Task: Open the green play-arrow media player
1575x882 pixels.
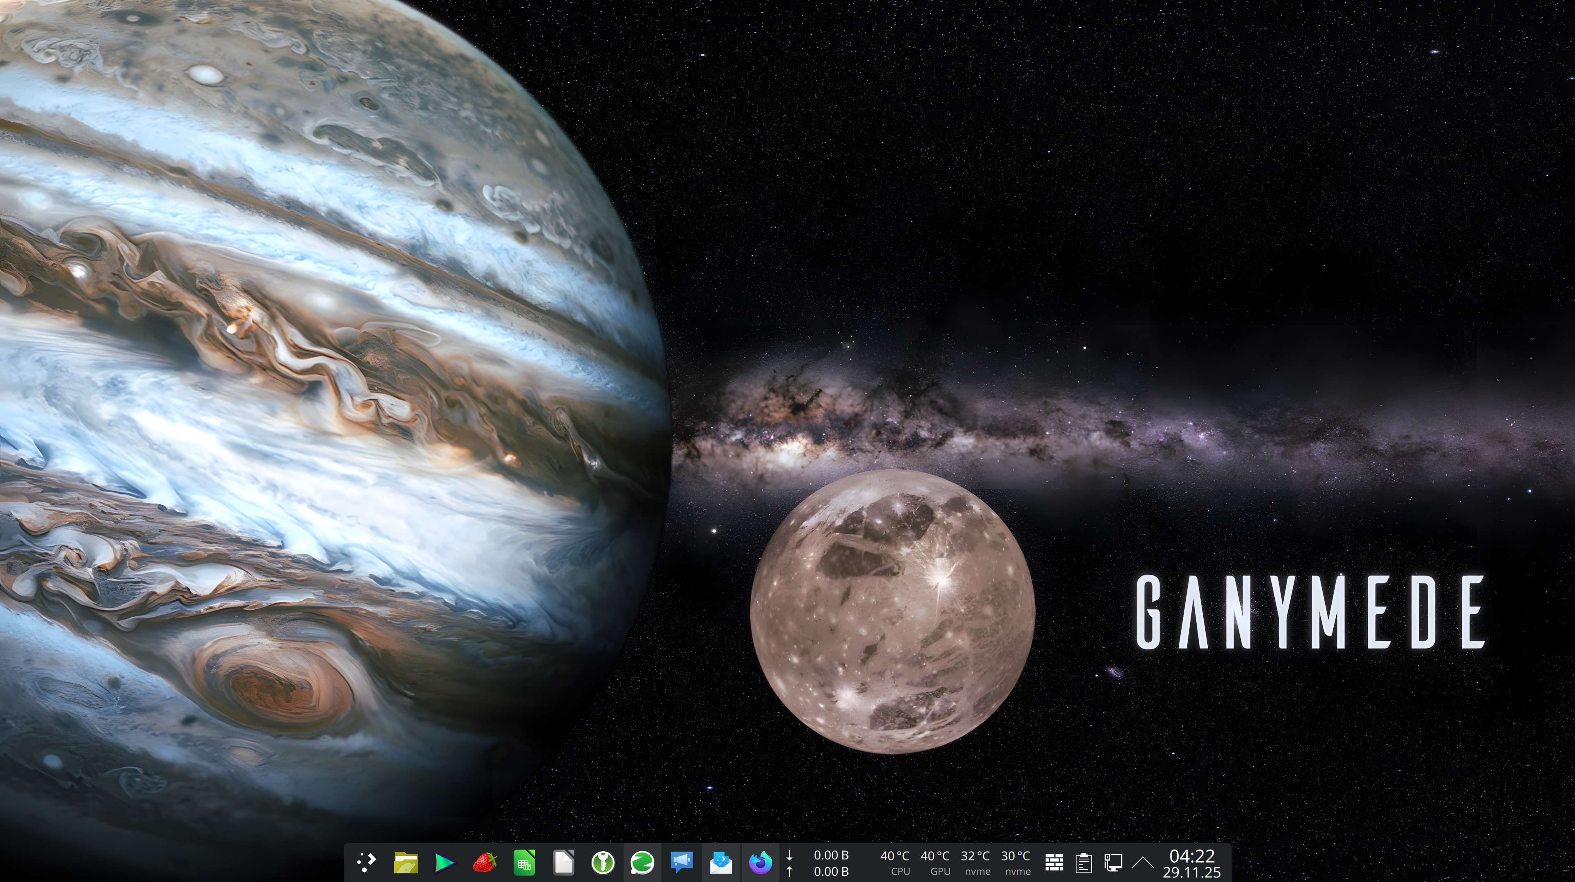Action: point(444,862)
